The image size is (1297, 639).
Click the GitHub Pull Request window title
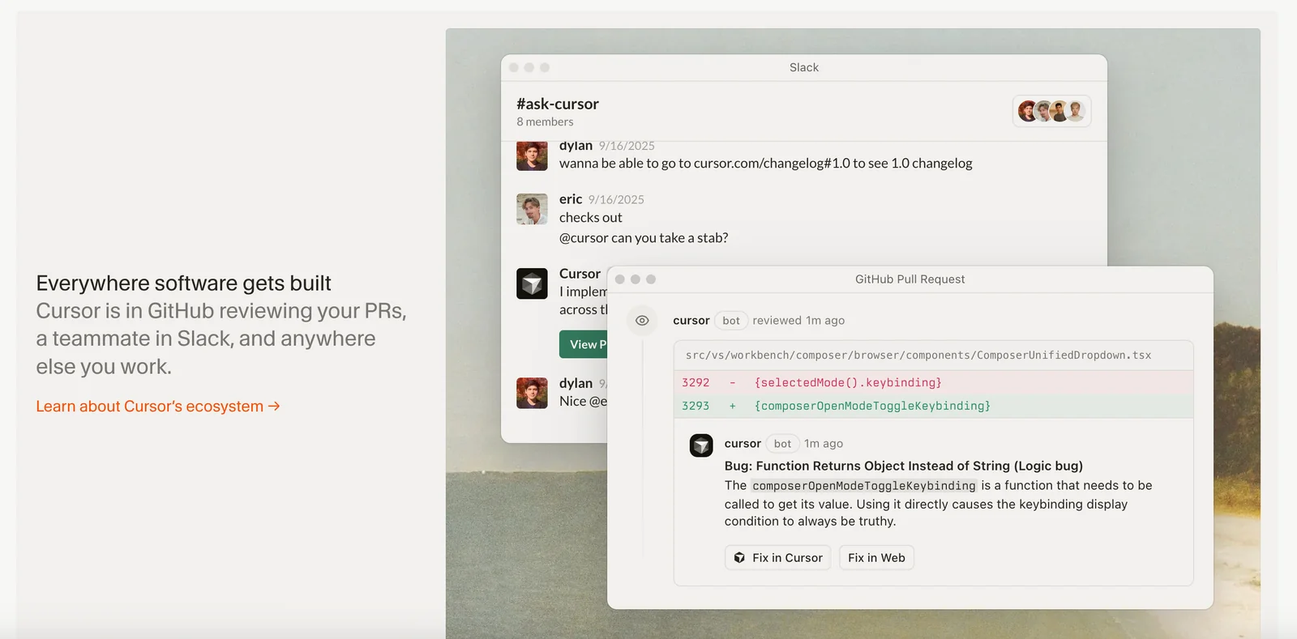(910, 279)
